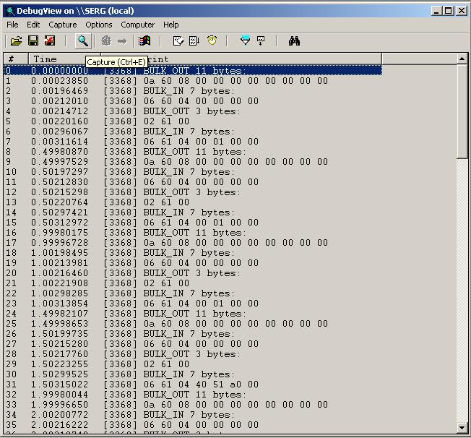Image resolution: width=471 pixels, height=438 pixels.
Task: Select row 13 at time 0.50220764
Action: (193, 202)
